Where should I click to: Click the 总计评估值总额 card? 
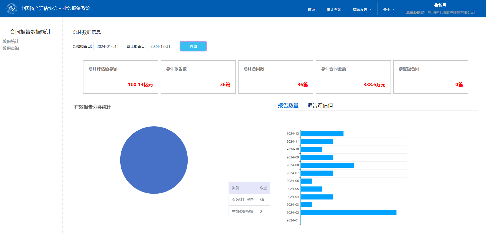point(121,77)
